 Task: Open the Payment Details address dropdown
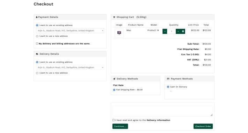pyautogui.click(x=70, y=30)
